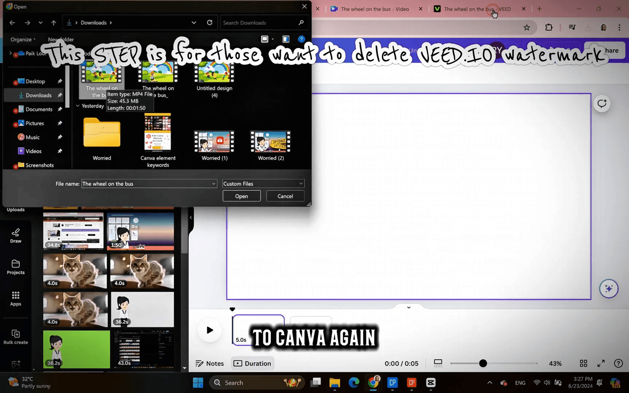Collapse the Canva side panel arrow
The image size is (629, 393).
[x=191, y=217]
